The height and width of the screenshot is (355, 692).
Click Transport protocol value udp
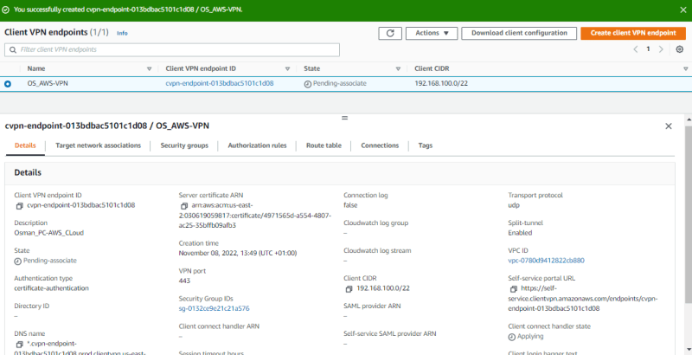(x=514, y=205)
